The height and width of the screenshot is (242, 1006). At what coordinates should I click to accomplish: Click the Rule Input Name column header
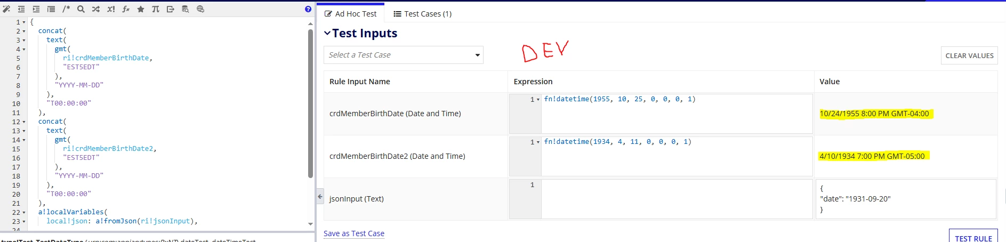(x=360, y=82)
